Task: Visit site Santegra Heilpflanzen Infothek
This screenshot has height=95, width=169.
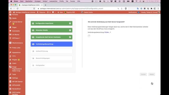Action: pos(24,12)
